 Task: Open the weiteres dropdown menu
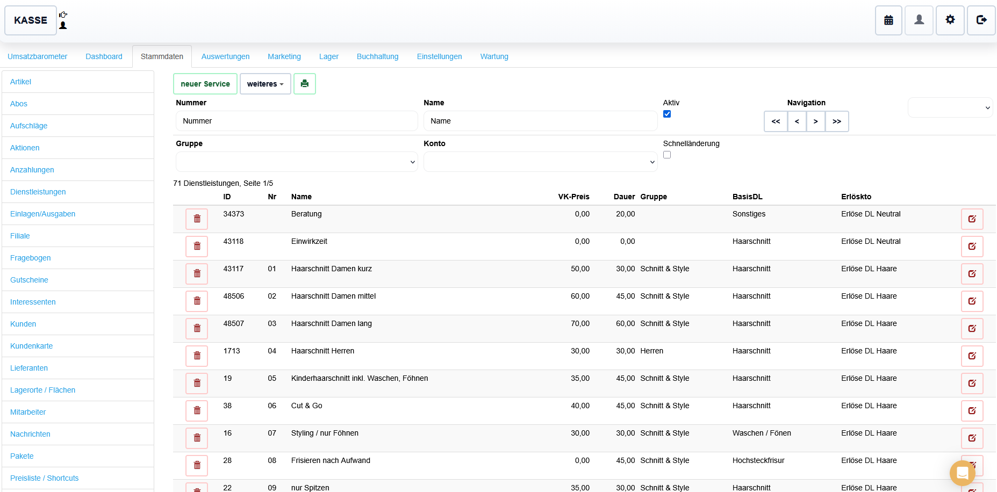tap(265, 84)
